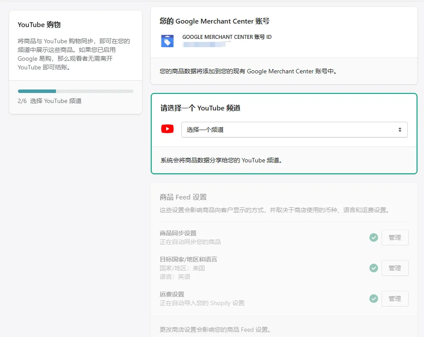
Task: Click the 商品同步设置 label
Action: point(178,233)
